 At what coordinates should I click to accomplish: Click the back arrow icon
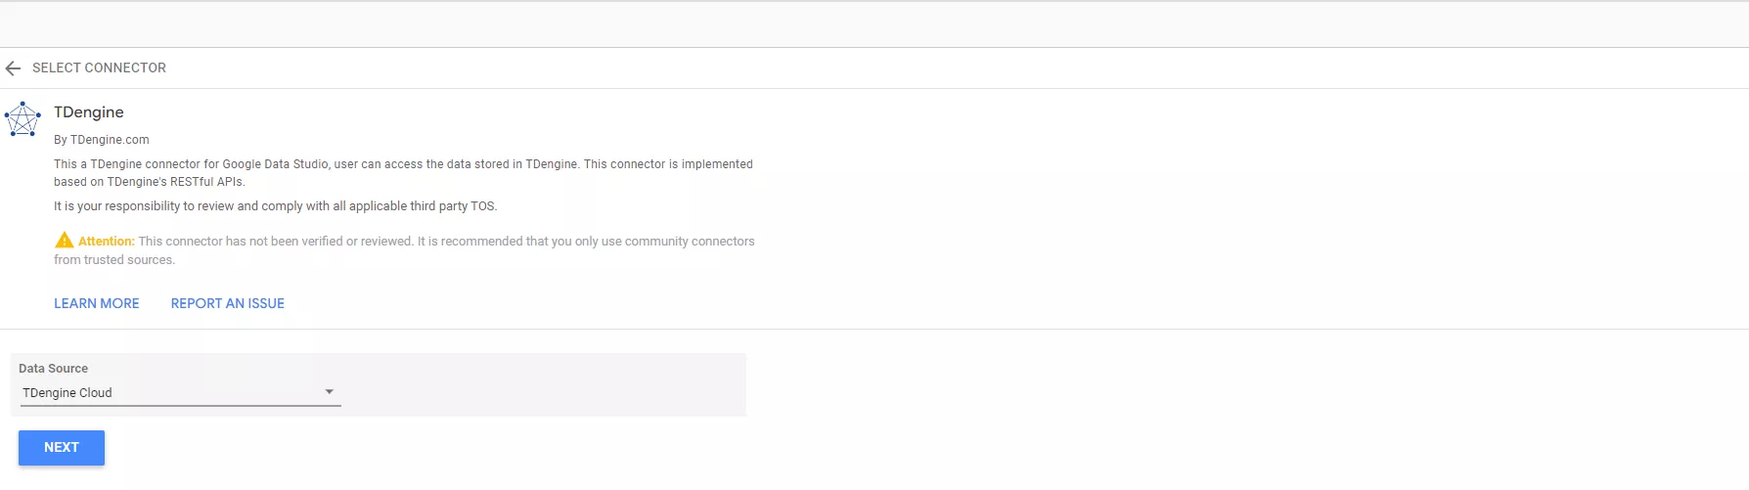[x=13, y=68]
